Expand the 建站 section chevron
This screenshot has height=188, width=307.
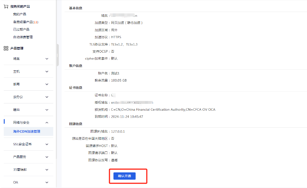point(47,110)
